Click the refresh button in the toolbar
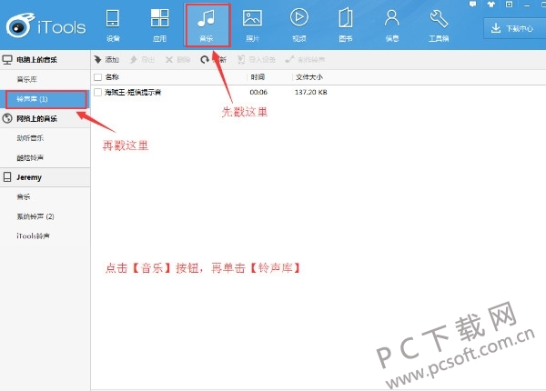The height and width of the screenshot is (391, 546). coord(206,59)
